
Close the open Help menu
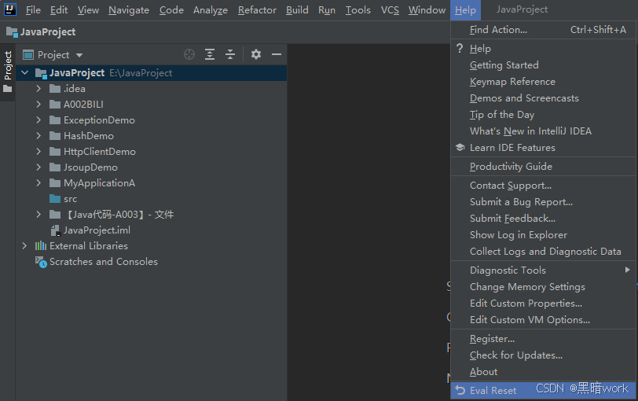pos(465,9)
